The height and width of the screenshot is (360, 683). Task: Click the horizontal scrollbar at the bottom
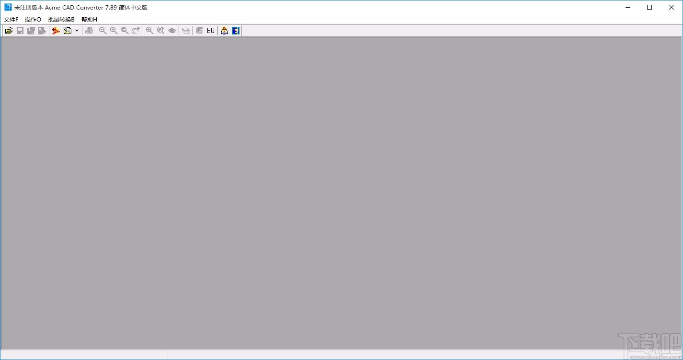point(335,355)
